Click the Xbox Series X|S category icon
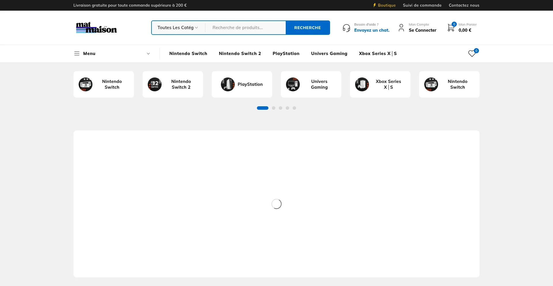The image size is (553, 286). pyautogui.click(x=362, y=84)
